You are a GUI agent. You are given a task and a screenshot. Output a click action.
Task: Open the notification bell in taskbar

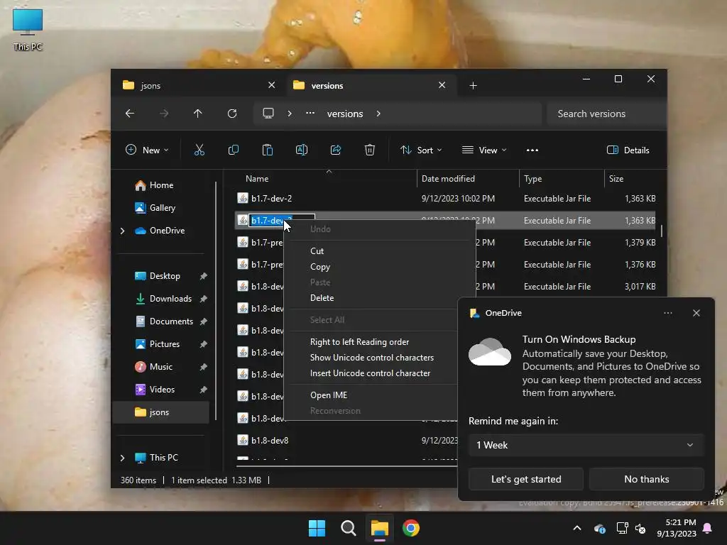point(708,528)
